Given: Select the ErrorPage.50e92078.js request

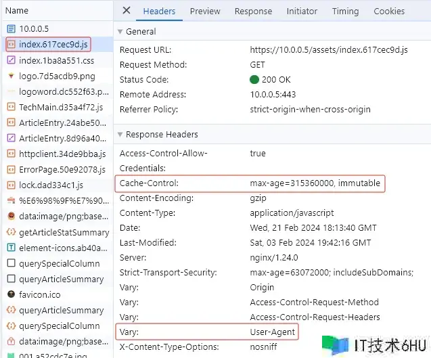Looking at the screenshot, I should tap(62, 169).
